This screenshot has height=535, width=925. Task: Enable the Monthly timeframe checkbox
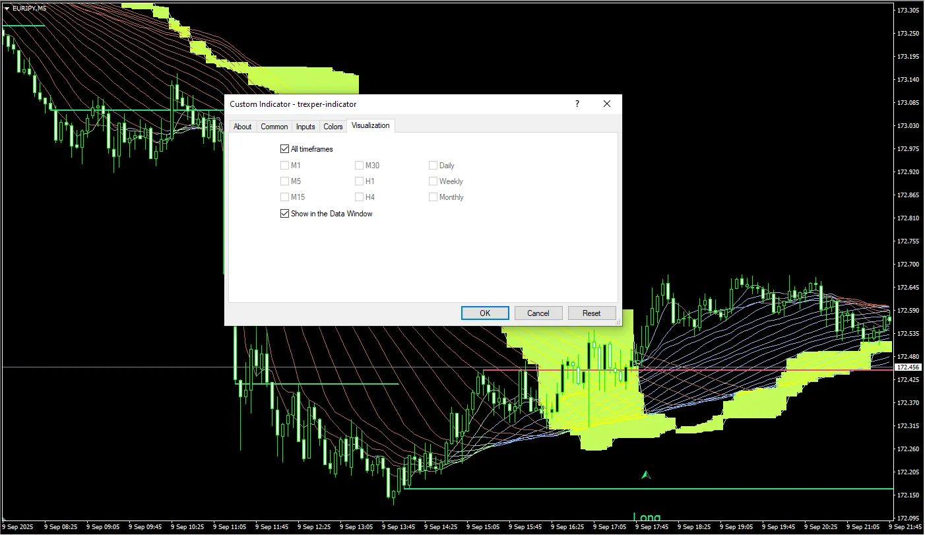tap(433, 197)
